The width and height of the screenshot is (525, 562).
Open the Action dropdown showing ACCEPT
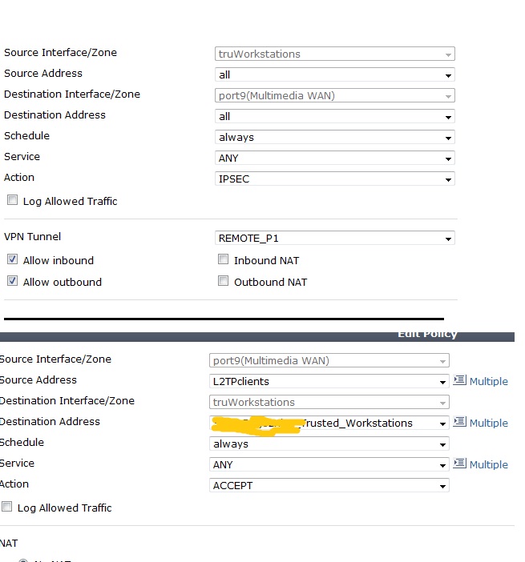point(329,485)
